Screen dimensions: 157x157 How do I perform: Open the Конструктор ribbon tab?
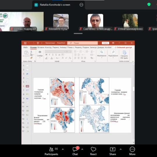[x=48, y=47]
